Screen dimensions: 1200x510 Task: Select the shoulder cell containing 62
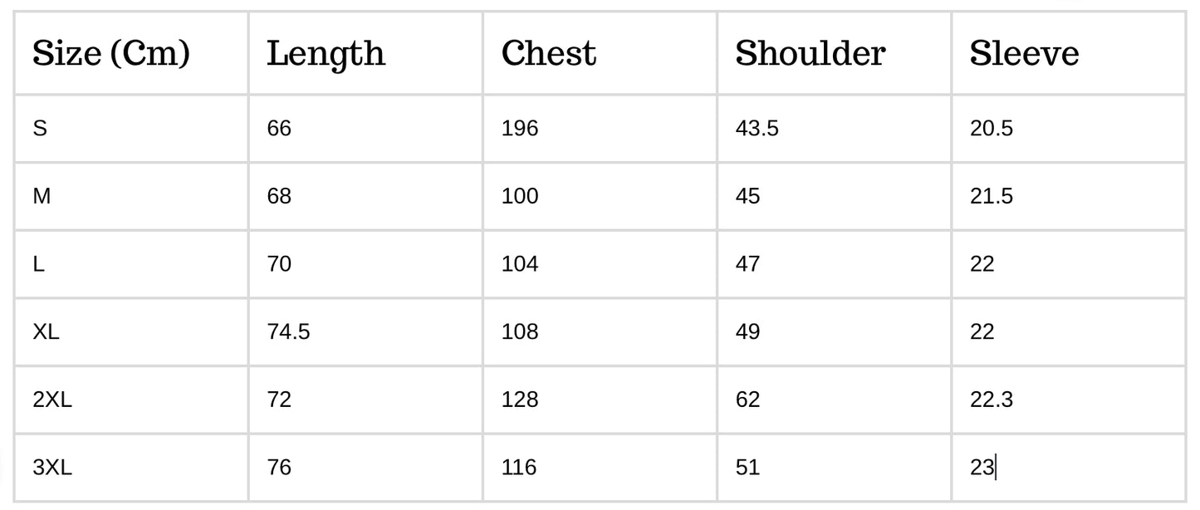click(x=747, y=400)
